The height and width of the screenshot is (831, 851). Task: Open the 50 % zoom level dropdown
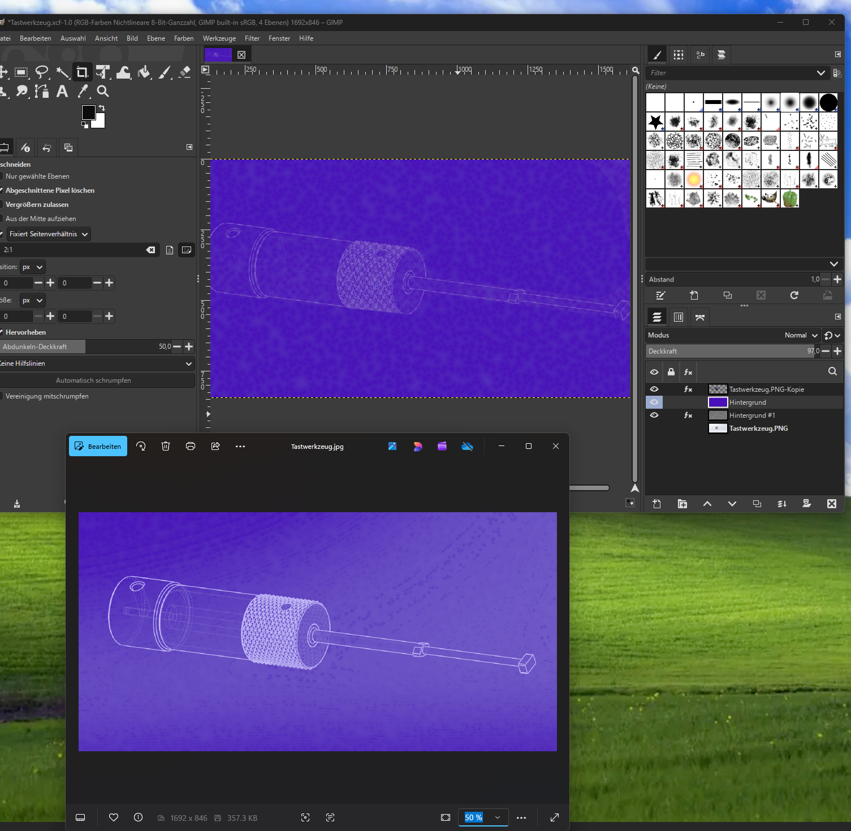click(x=498, y=817)
